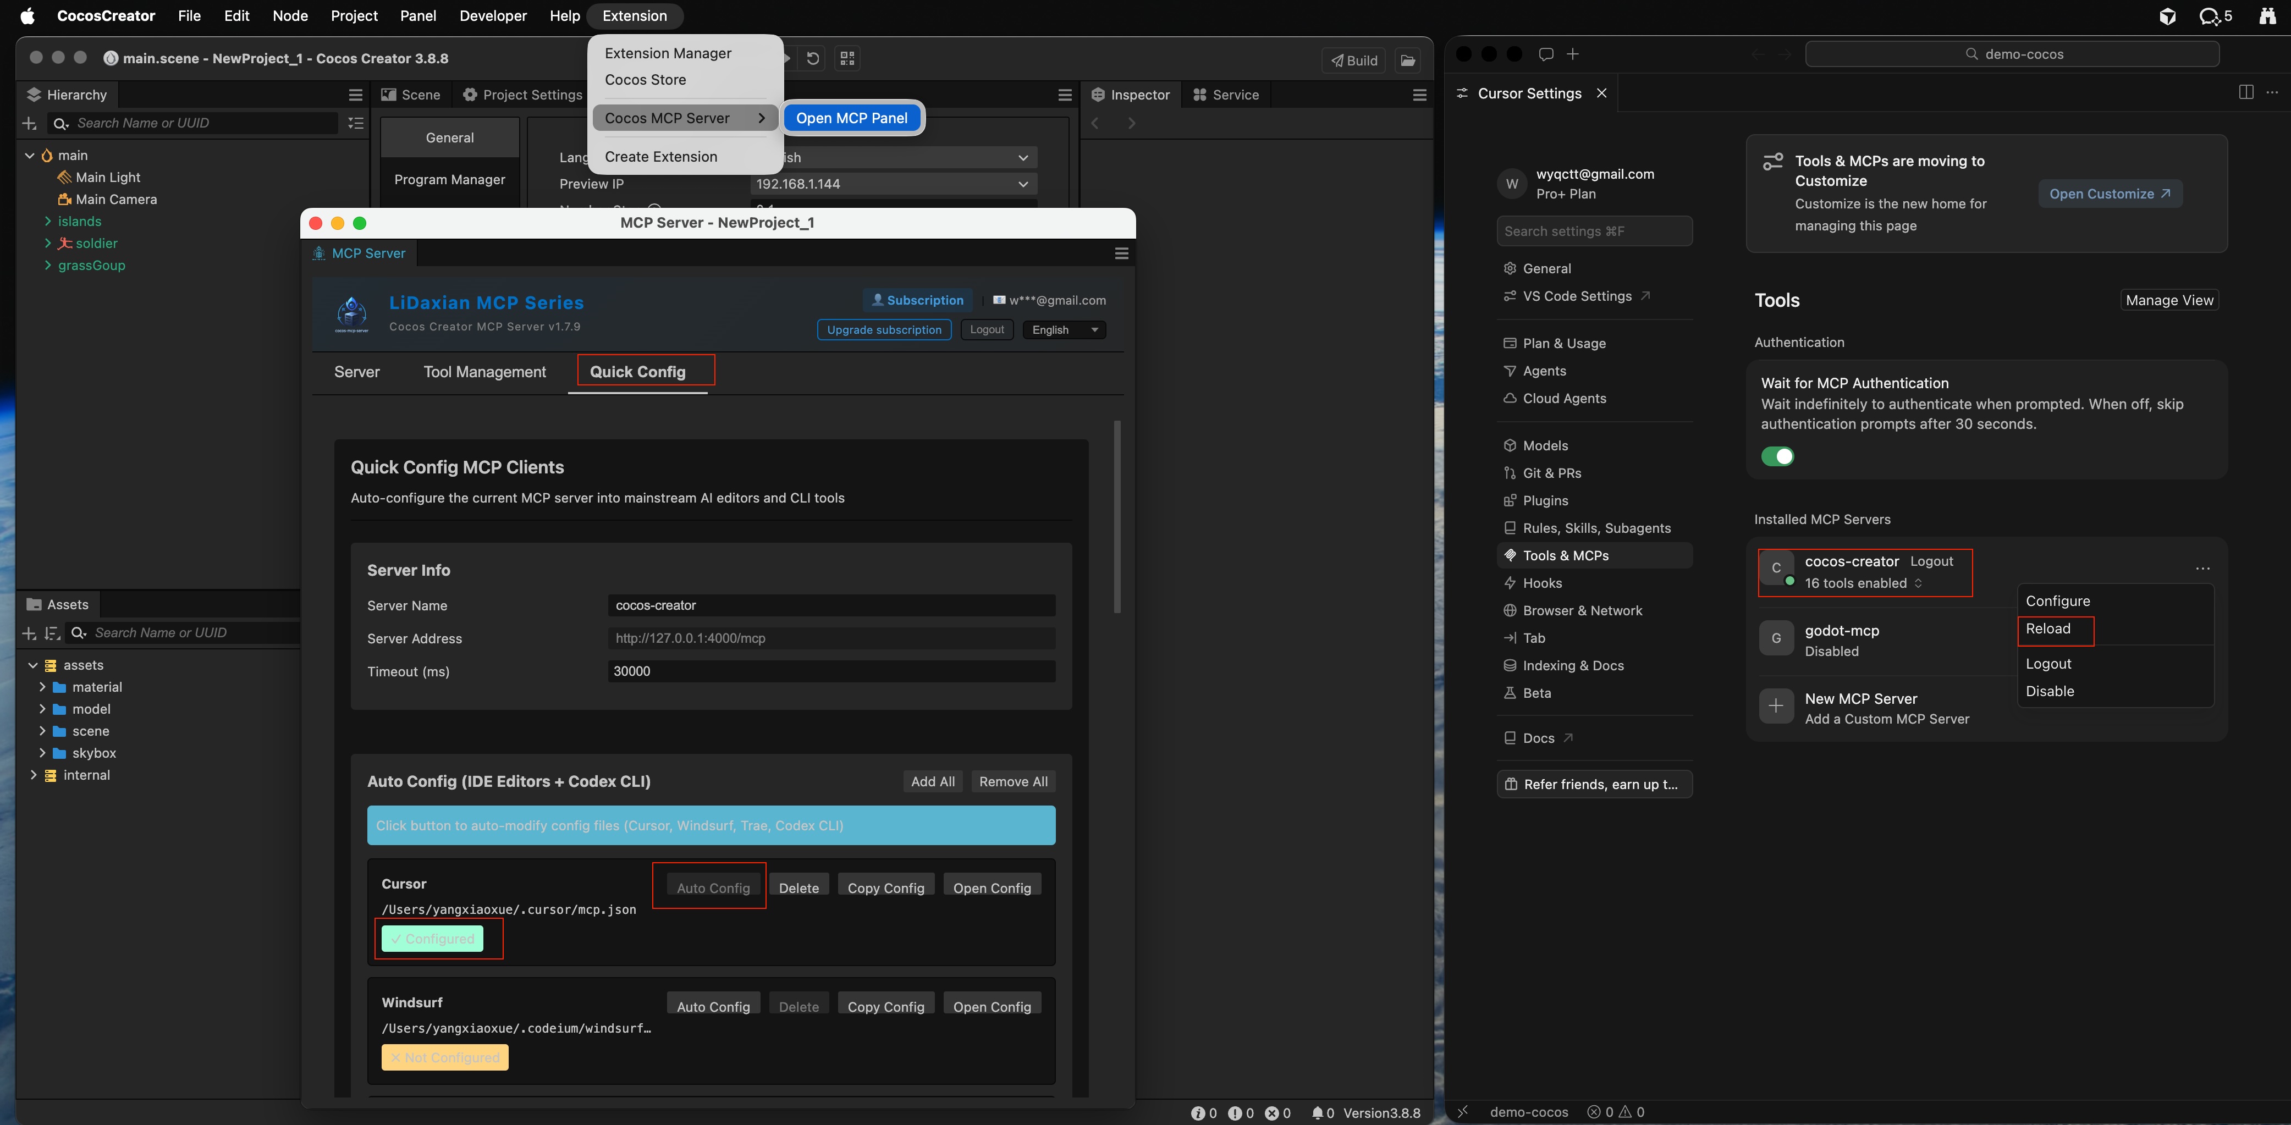Viewport: 2291px width, 1125px height.
Task: Click split editor icon in Cursor
Action: pyautogui.click(x=2246, y=92)
